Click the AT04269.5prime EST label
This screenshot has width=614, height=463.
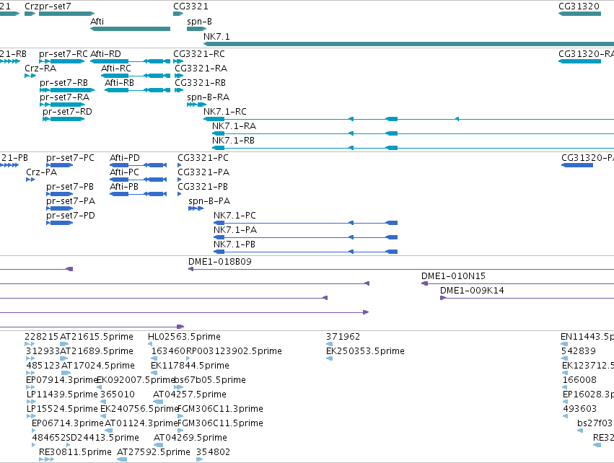click(190, 438)
